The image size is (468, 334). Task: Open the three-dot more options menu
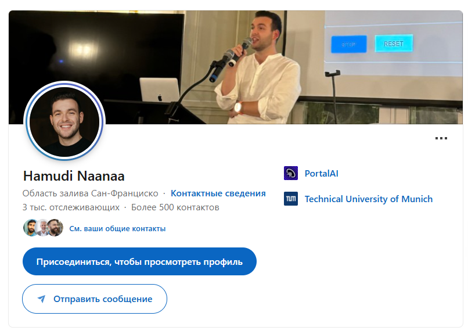(441, 138)
